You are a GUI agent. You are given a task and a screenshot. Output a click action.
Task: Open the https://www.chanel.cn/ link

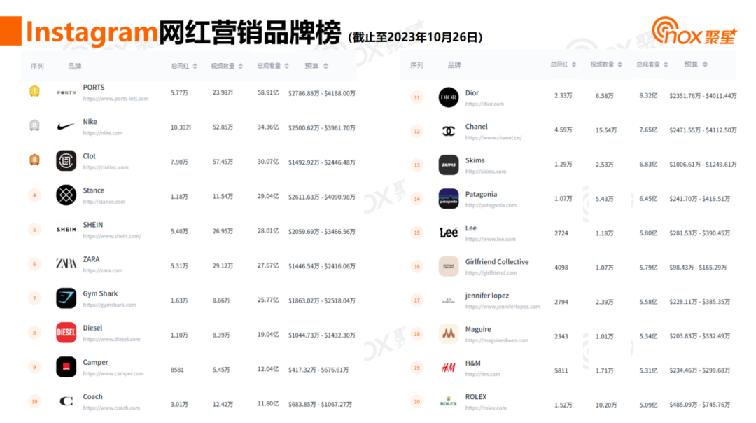pyautogui.click(x=493, y=137)
